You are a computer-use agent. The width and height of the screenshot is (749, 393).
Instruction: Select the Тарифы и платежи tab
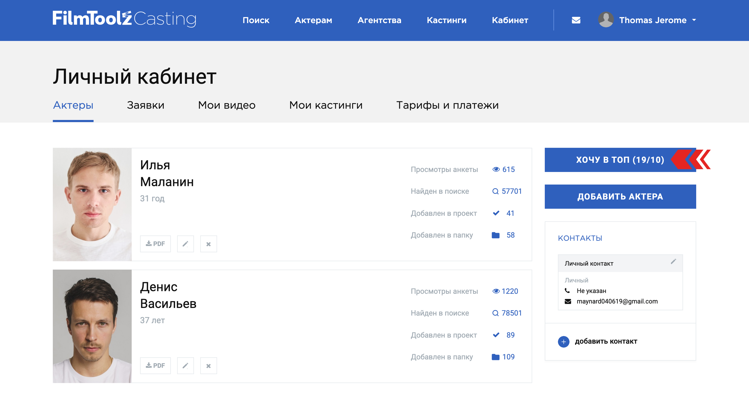click(448, 105)
